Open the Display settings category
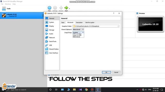165x92 pixels. point(52,26)
